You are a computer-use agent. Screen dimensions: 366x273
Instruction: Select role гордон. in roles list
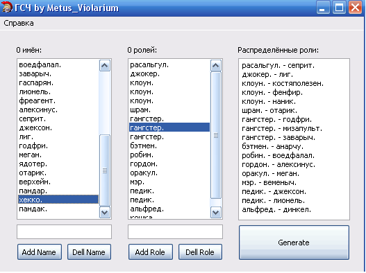pos(169,164)
